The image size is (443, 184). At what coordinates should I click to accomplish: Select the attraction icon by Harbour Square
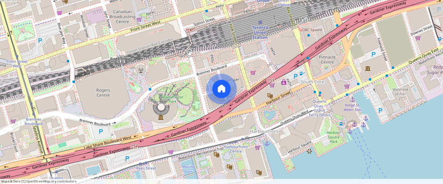click(x=309, y=151)
